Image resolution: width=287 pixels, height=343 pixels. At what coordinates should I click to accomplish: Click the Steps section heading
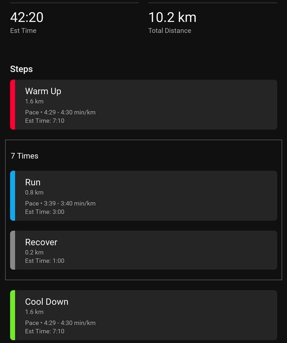click(21, 69)
